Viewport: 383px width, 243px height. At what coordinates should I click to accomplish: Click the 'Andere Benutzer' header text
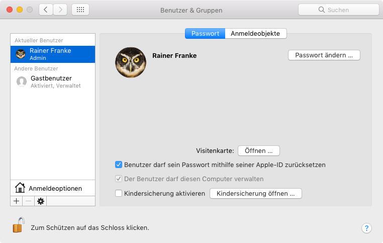click(x=36, y=68)
